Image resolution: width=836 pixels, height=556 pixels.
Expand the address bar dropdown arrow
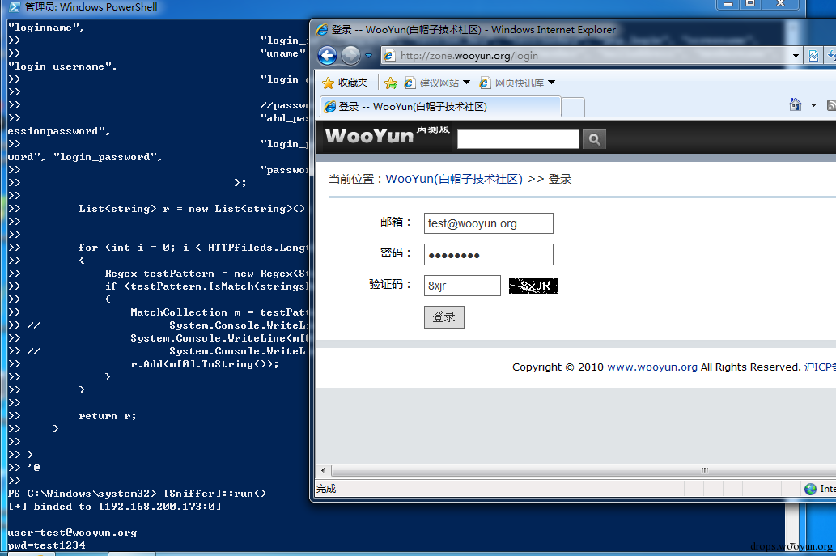796,56
